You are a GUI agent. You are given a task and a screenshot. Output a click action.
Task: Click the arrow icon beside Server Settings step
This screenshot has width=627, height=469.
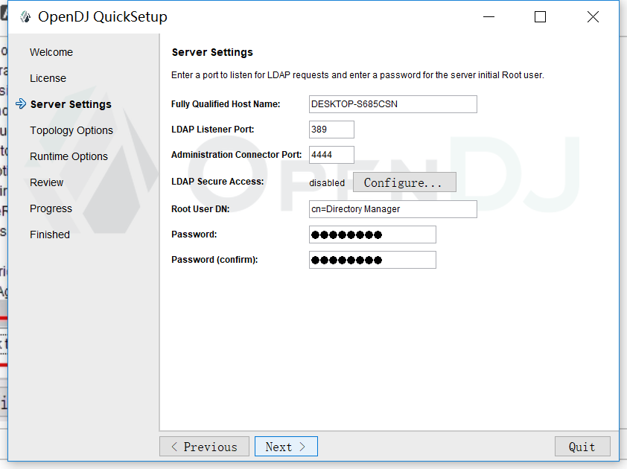point(21,104)
